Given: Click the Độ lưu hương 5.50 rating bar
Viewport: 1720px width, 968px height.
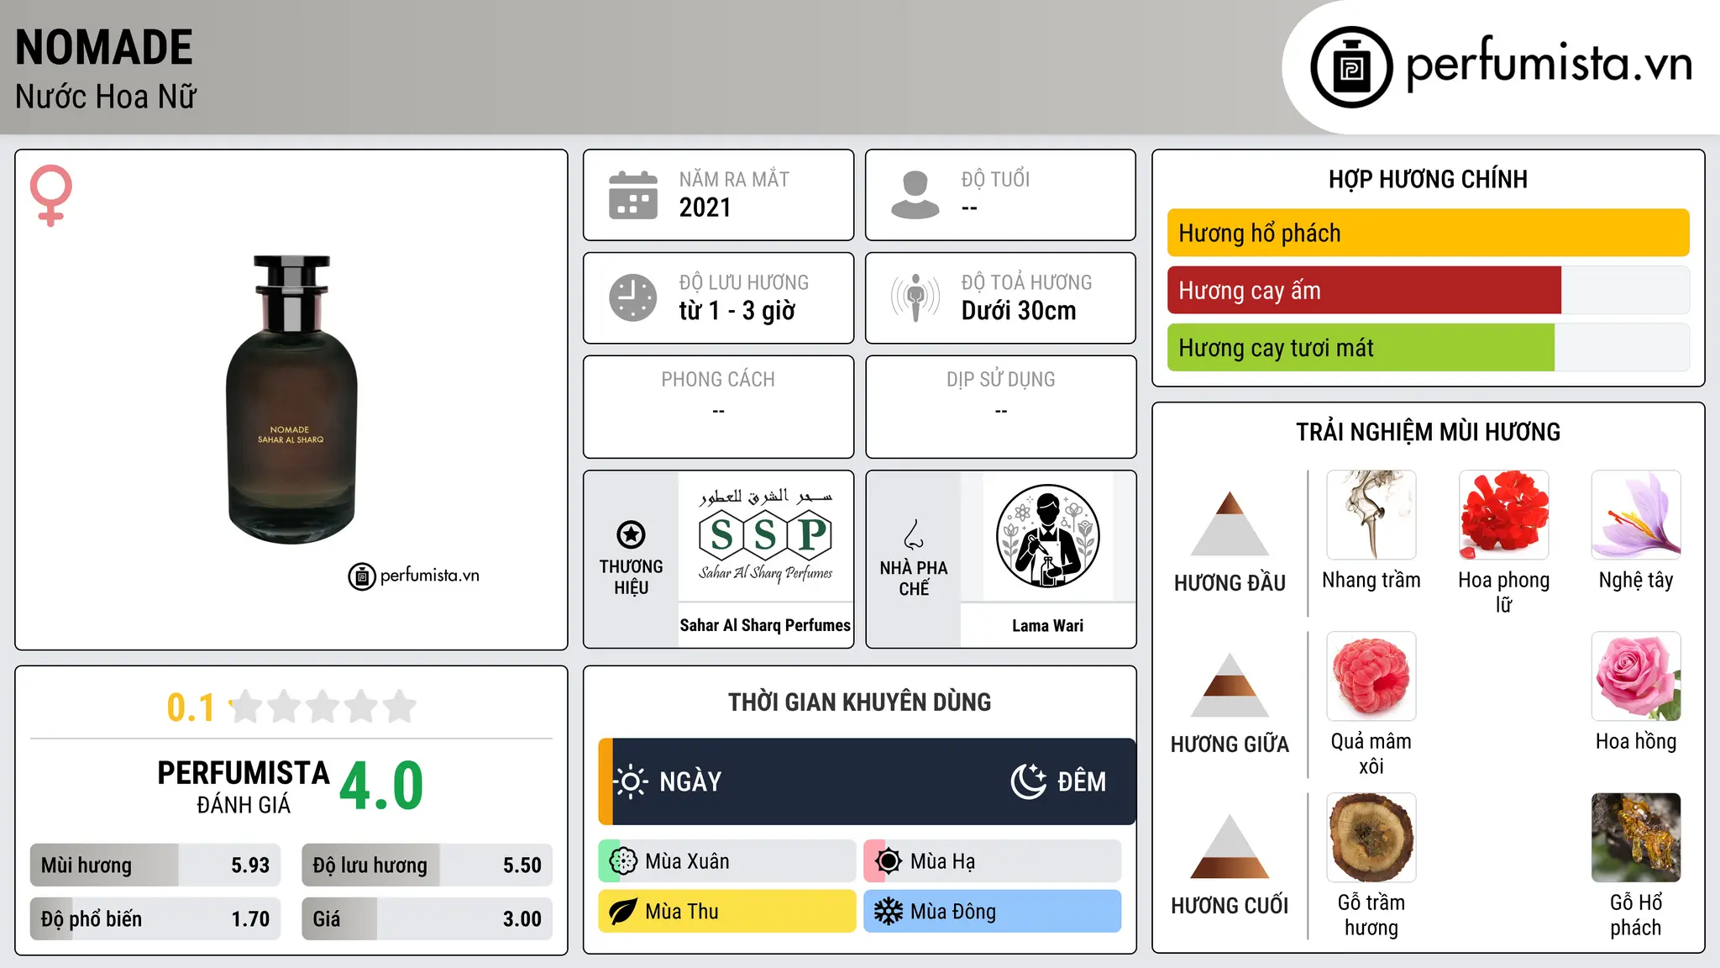Looking at the screenshot, I should tap(427, 865).
